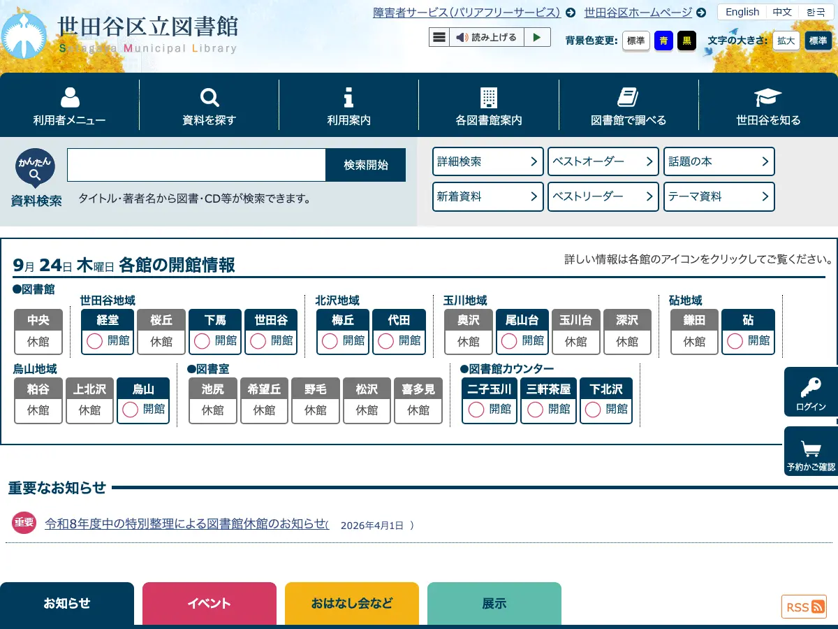This screenshot has width=838, height=629.
Task: Open 中央 library closed status
Action: pyautogui.click(x=38, y=332)
